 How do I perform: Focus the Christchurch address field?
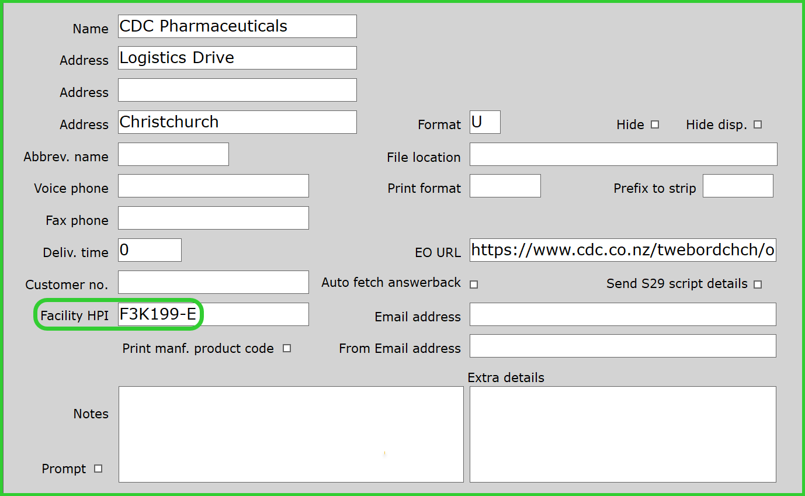[237, 122]
